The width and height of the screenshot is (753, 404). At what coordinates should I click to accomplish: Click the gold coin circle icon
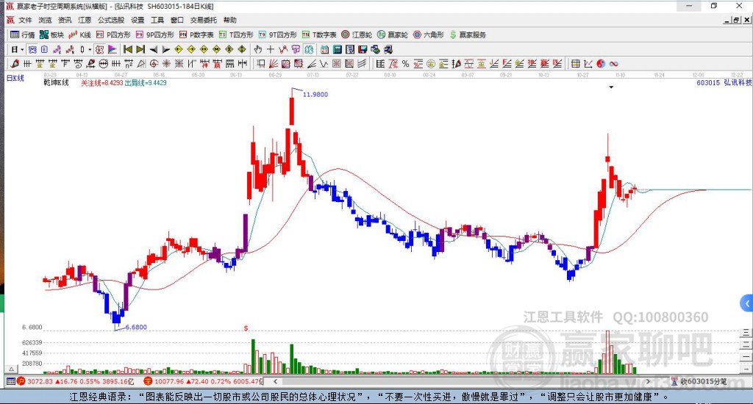tap(431, 64)
